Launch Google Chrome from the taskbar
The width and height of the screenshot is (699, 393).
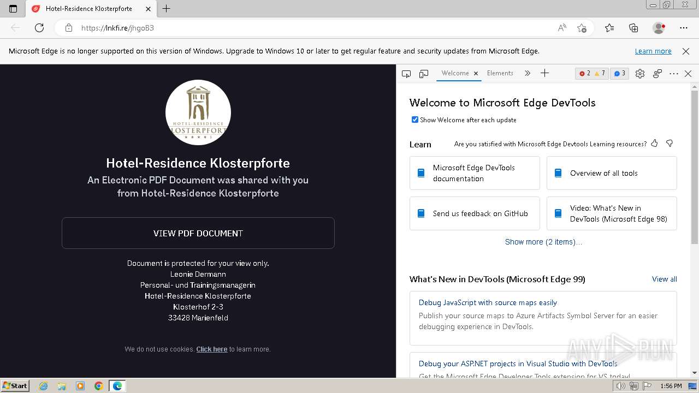pos(98,386)
